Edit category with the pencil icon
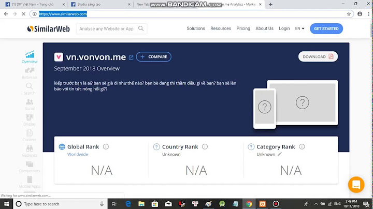Viewport: 373px width, 209px height. 280,154
